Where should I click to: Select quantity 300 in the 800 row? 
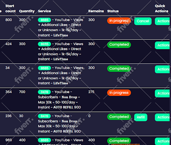[22, 20]
